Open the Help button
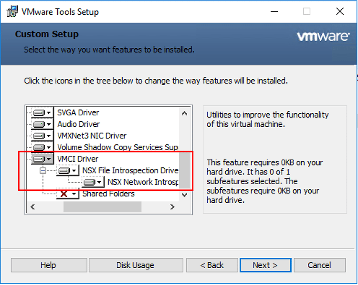This screenshot has height=285, width=358. tap(48, 265)
